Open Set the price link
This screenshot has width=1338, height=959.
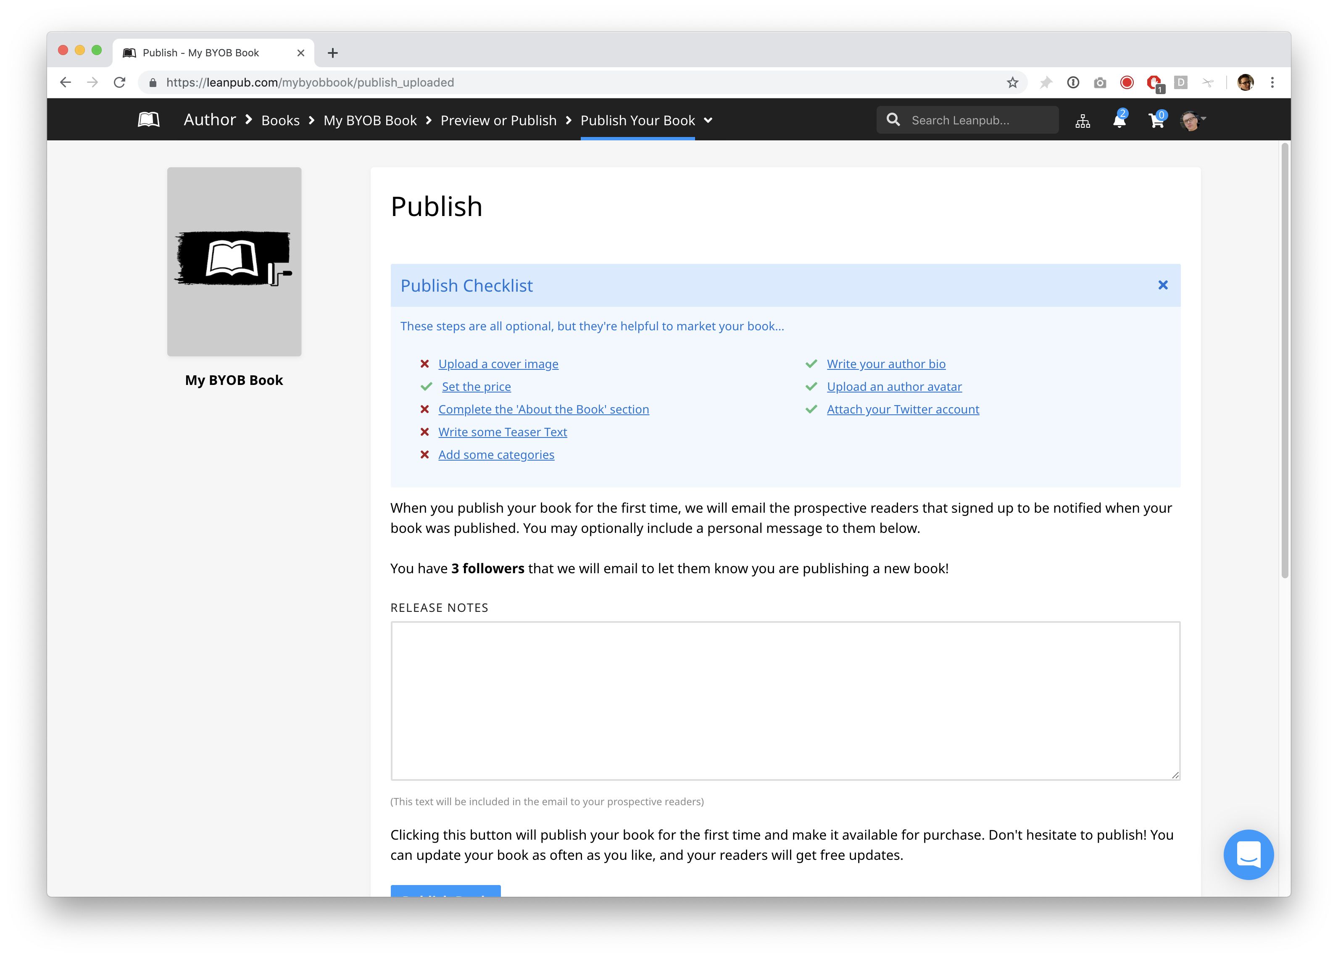[476, 387]
